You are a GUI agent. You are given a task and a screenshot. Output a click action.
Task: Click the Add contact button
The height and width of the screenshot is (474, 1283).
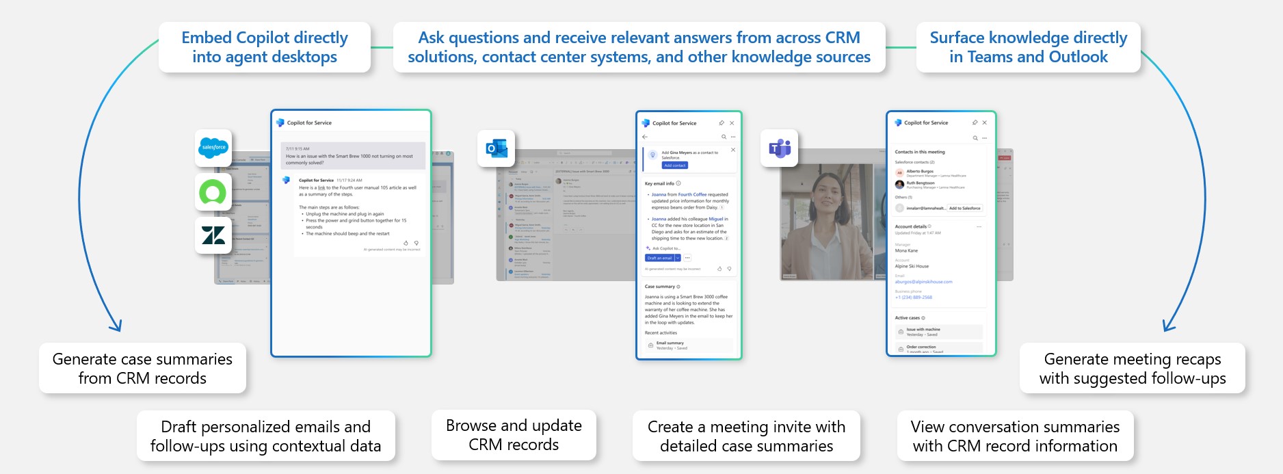point(675,166)
